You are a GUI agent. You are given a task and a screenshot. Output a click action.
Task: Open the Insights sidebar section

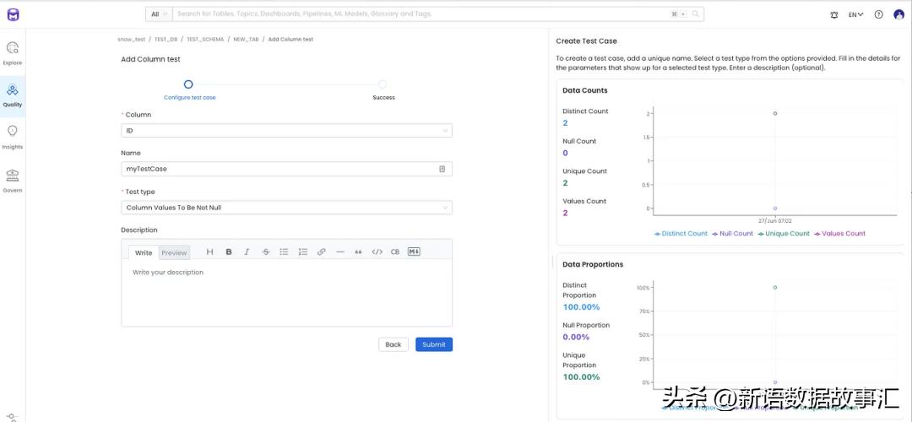[x=12, y=138]
